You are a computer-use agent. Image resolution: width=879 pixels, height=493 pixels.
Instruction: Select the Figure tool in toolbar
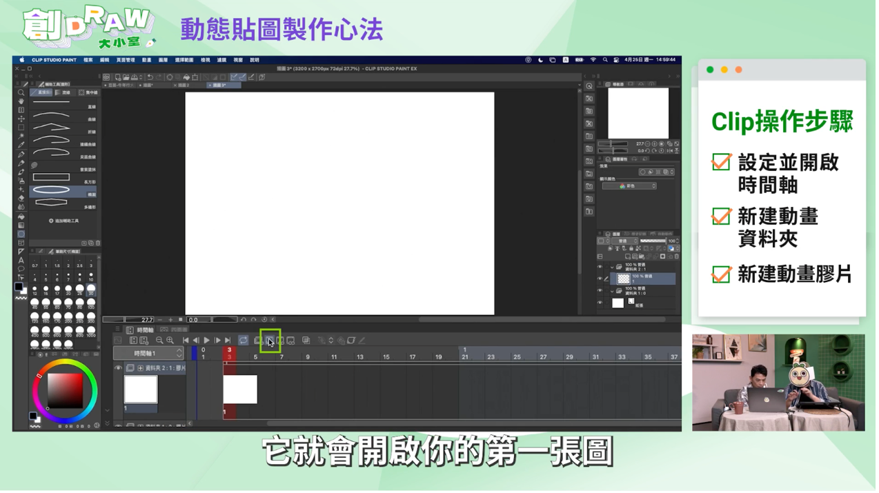click(21, 234)
